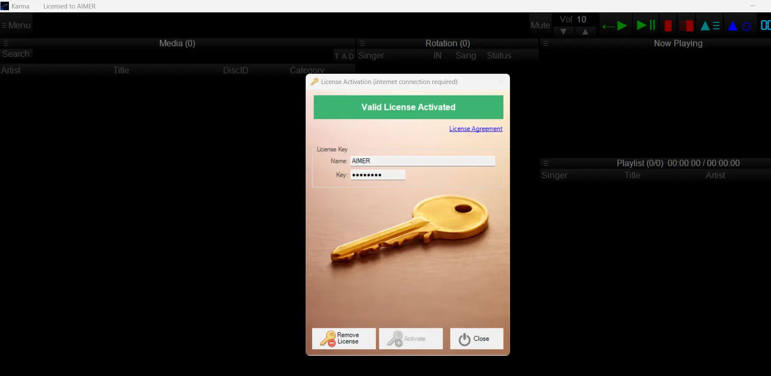Click the Playlist Artist column header
The height and width of the screenshot is (376, 771).
[715, 175]
